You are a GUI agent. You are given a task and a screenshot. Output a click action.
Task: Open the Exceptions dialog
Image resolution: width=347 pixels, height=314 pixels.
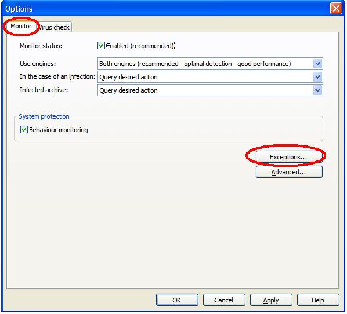tap(289, 157)
